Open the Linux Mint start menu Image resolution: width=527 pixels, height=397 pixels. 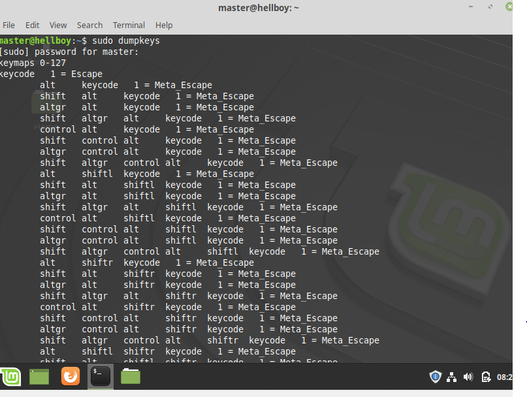[10, 377]
